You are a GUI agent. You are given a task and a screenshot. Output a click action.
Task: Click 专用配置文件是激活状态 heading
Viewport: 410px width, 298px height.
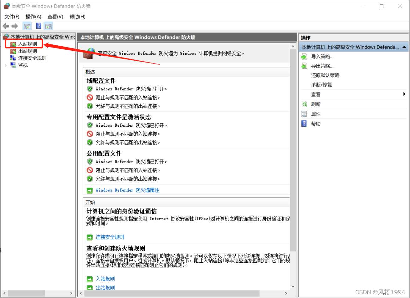tap(119, 117)
